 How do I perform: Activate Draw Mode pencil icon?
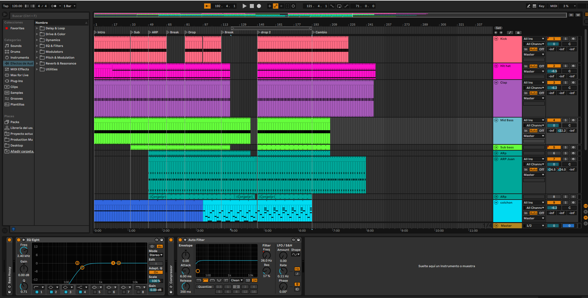click(x=528, y=6)
